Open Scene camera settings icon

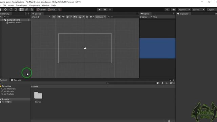[x=91, y=17]
